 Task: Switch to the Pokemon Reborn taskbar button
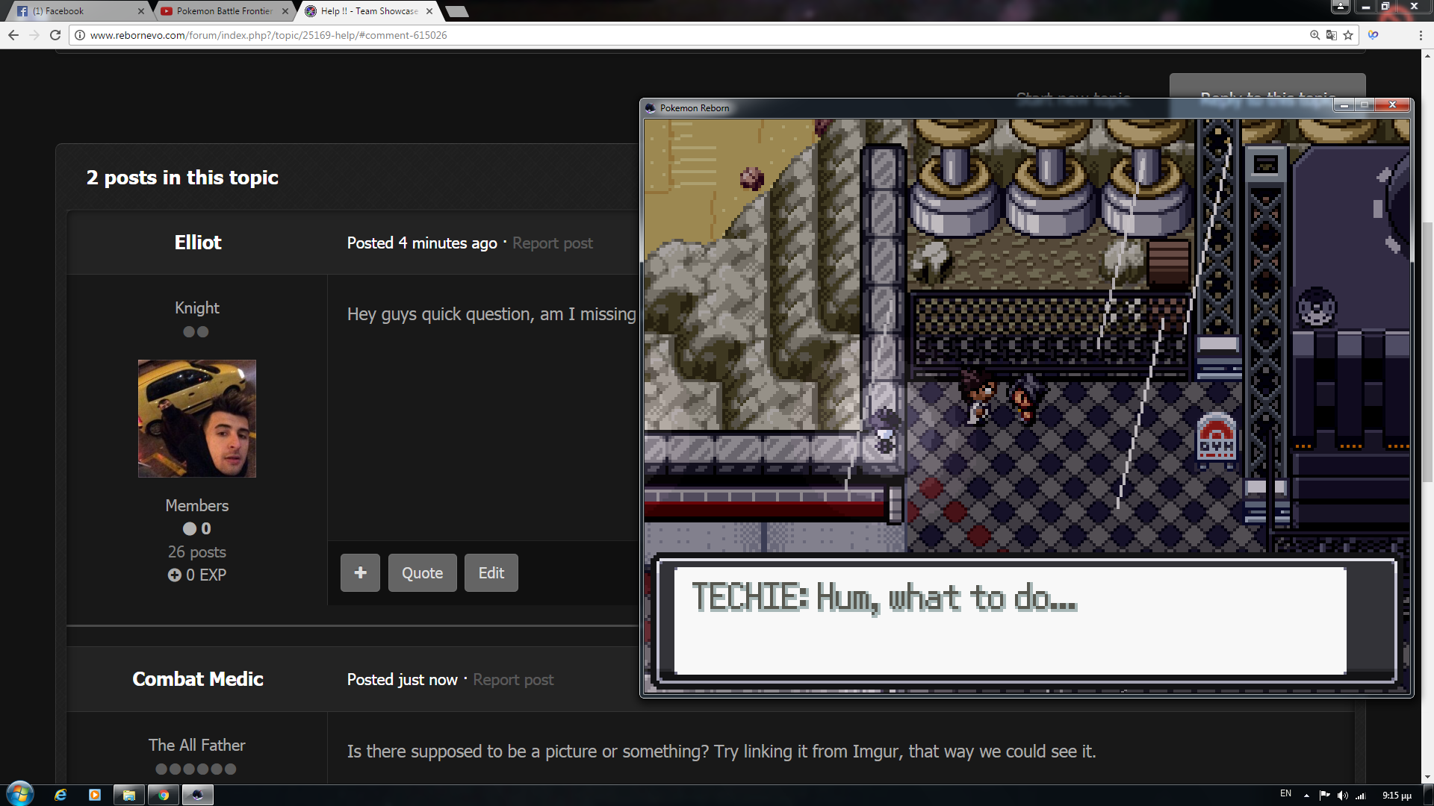coord(197,795)
